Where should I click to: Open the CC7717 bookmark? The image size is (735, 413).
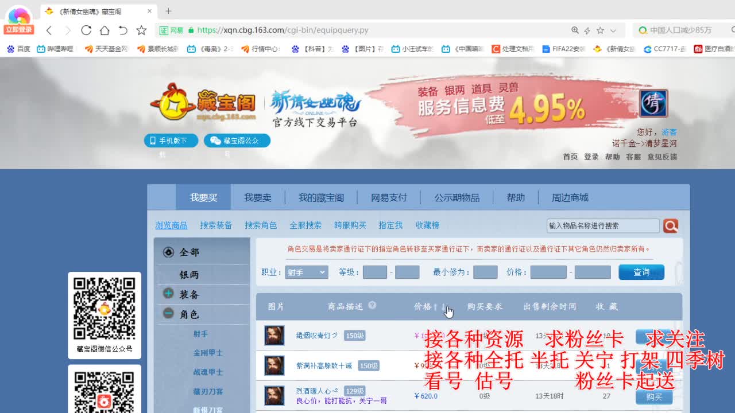click(665, 49)
